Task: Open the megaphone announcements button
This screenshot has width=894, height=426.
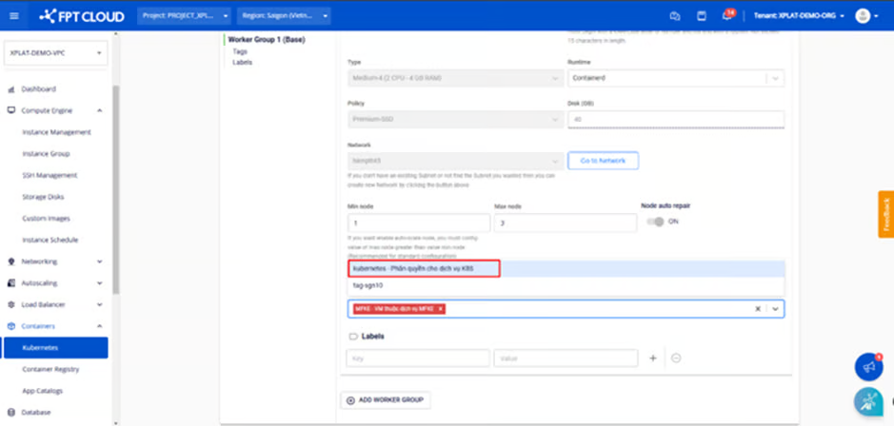Action: coord(867,366)
